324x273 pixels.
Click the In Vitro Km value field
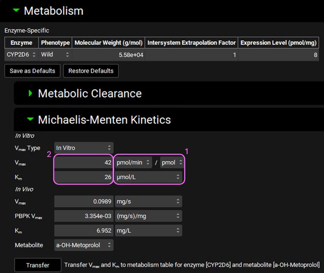(84, 177)
